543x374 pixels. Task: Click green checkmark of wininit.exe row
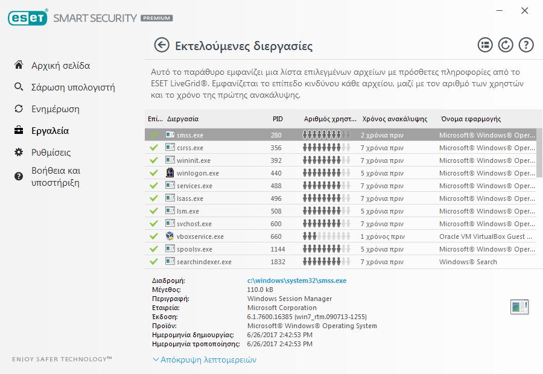tap(154, 160)
